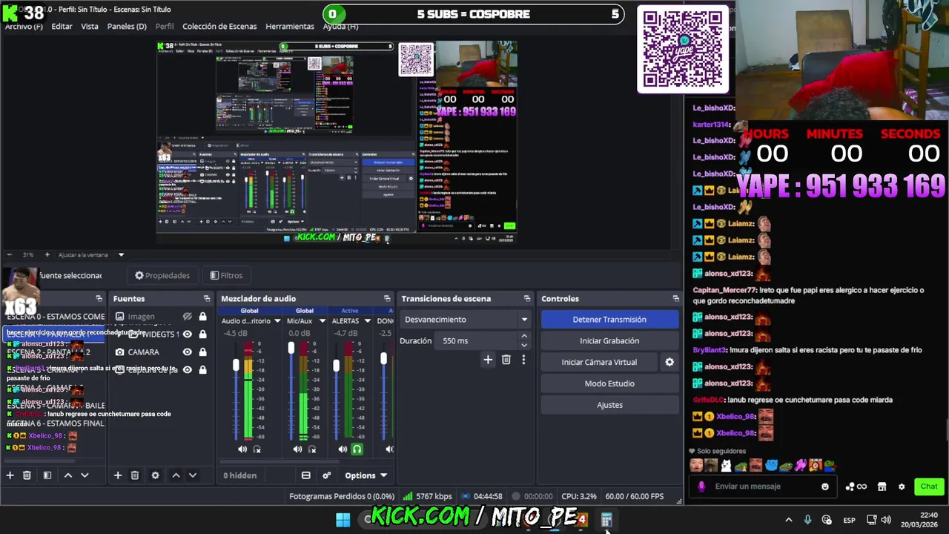Show the hidden Imagen source
The width and height of the screenshot is (949, 534).
188,317
